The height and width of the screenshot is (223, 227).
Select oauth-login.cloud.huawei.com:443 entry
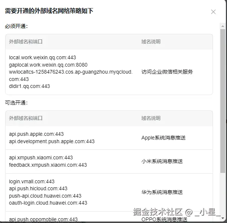48,203
